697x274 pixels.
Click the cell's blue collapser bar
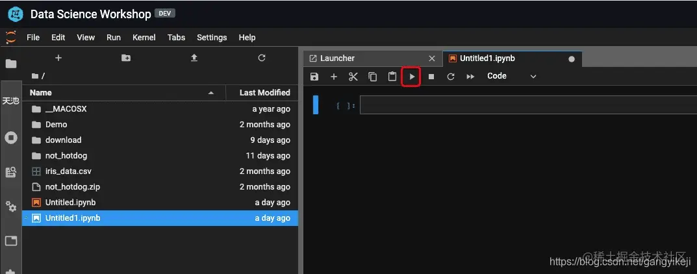[316, 105]
